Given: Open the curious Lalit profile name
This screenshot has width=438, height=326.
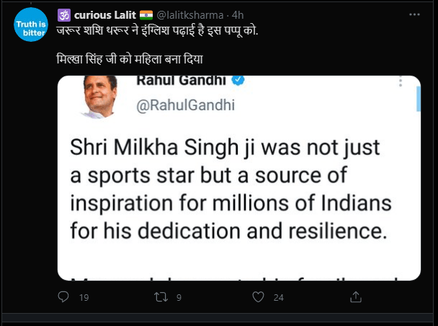Looking at the screenshot, I should click(105, 15).
